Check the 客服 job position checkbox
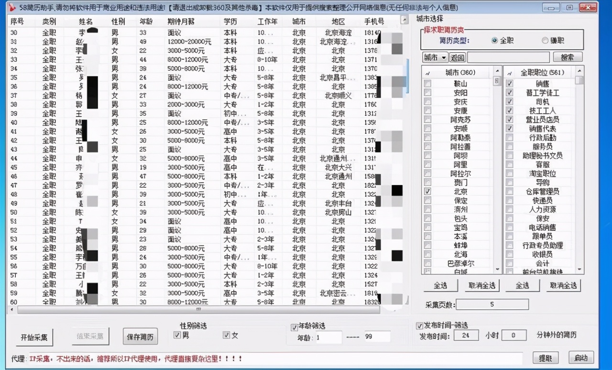This screenshot has height=370, width=612. pos(509,164)
